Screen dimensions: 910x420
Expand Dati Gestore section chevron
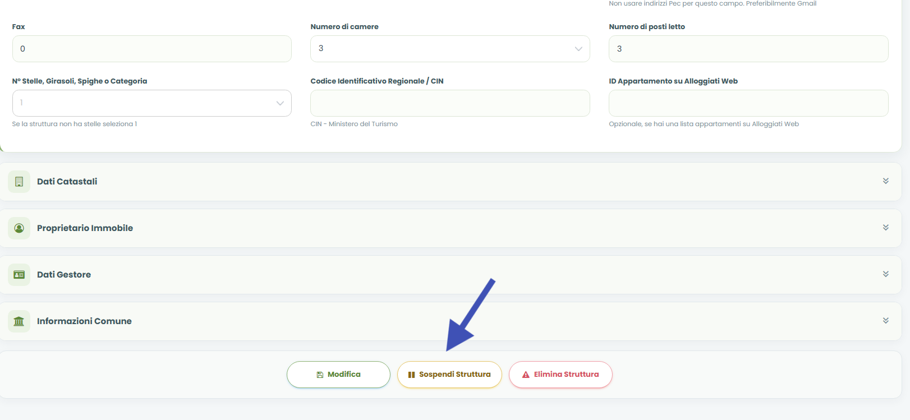coord(886,274)
